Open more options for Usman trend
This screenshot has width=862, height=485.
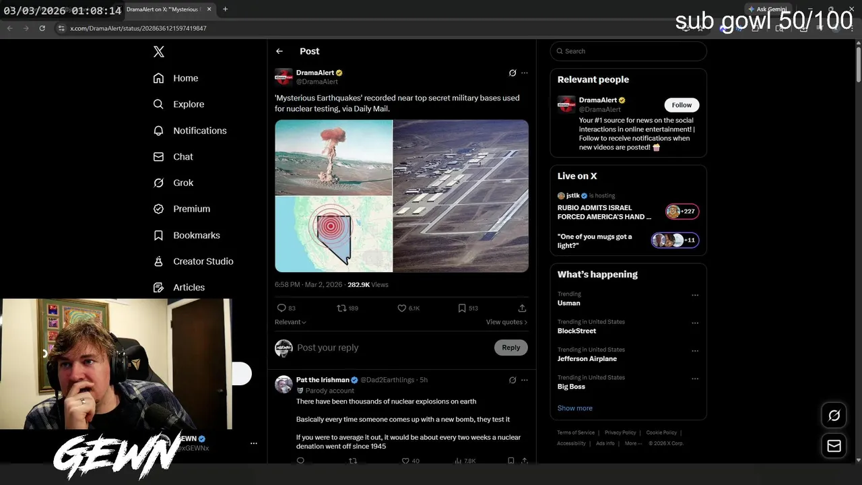point(695,295)
